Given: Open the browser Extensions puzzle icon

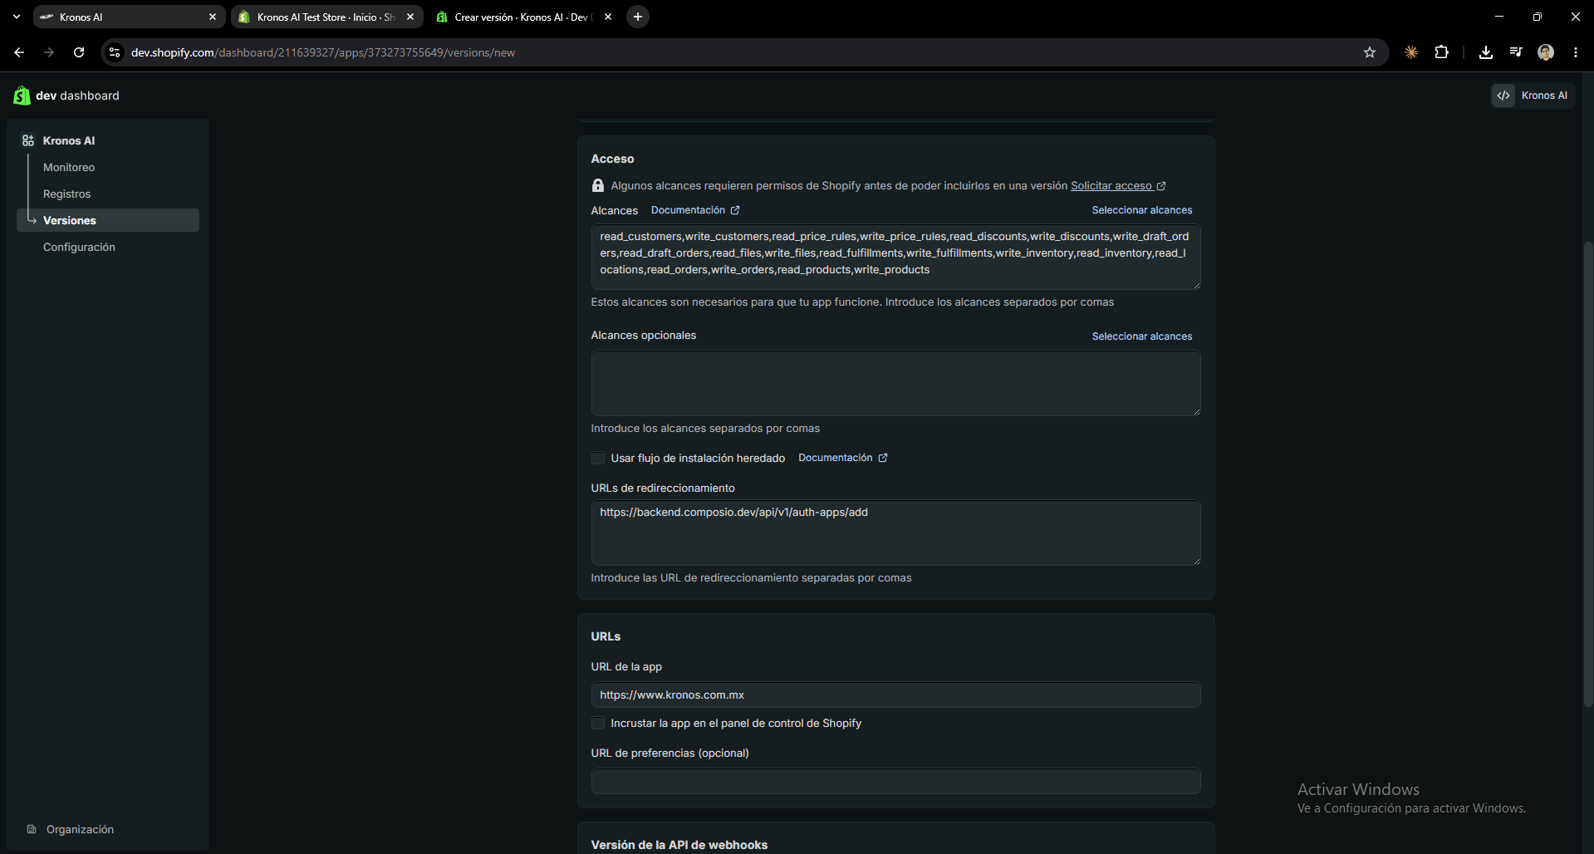Looking at the screenshot, I should click(x=1442, y=52).
